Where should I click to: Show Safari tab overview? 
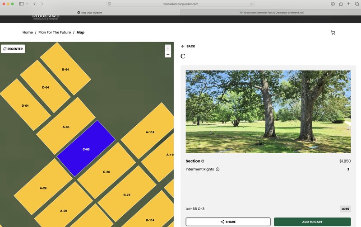pyautogui.click(x=356, y=4)
